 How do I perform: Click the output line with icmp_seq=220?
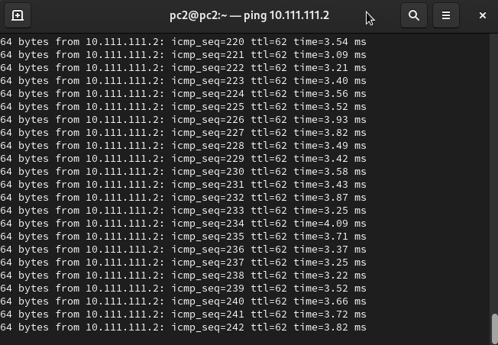[x=183, y=41]
